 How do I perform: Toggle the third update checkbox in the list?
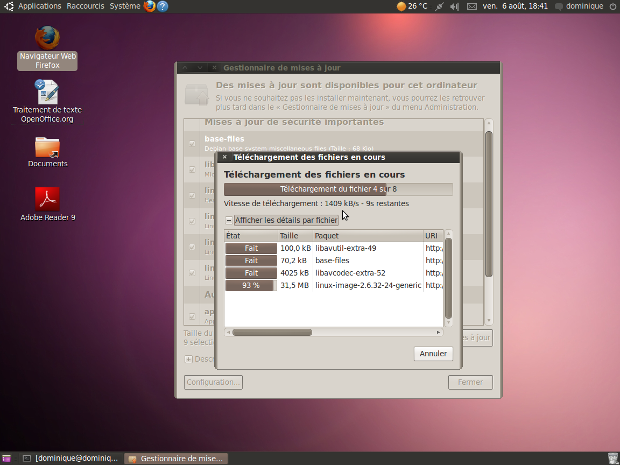(x=192, y=195)
